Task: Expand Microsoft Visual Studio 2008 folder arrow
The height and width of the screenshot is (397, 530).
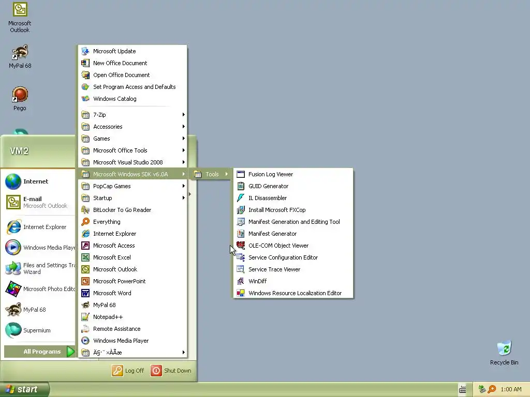Action: (184, 162)
